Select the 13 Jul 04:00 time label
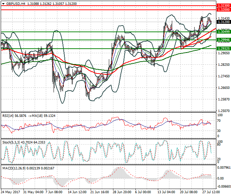This screenshot has height=196, width=231. [x=166, y=192]
